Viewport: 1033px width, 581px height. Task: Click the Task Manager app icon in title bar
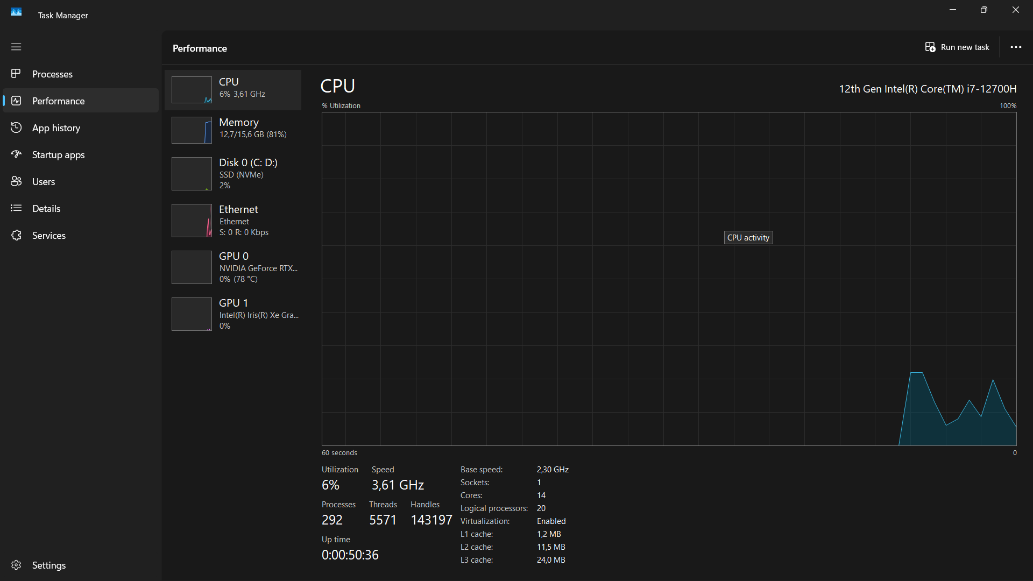coord(16,12)
